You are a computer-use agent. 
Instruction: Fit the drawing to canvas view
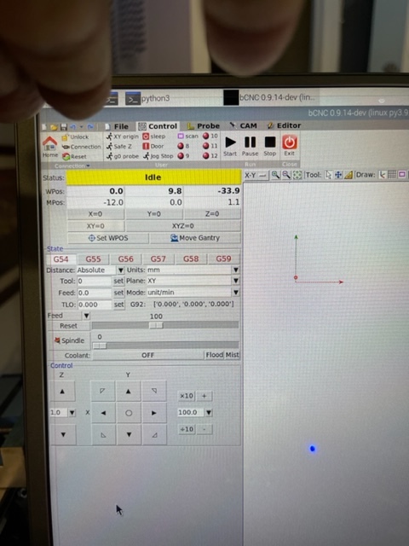297,175
